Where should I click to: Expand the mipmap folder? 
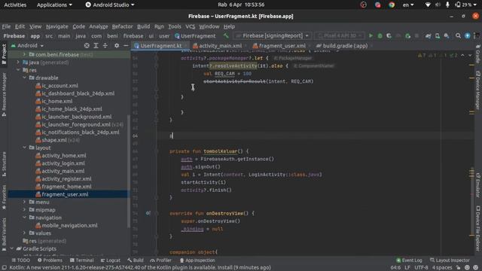click(25, 210)
